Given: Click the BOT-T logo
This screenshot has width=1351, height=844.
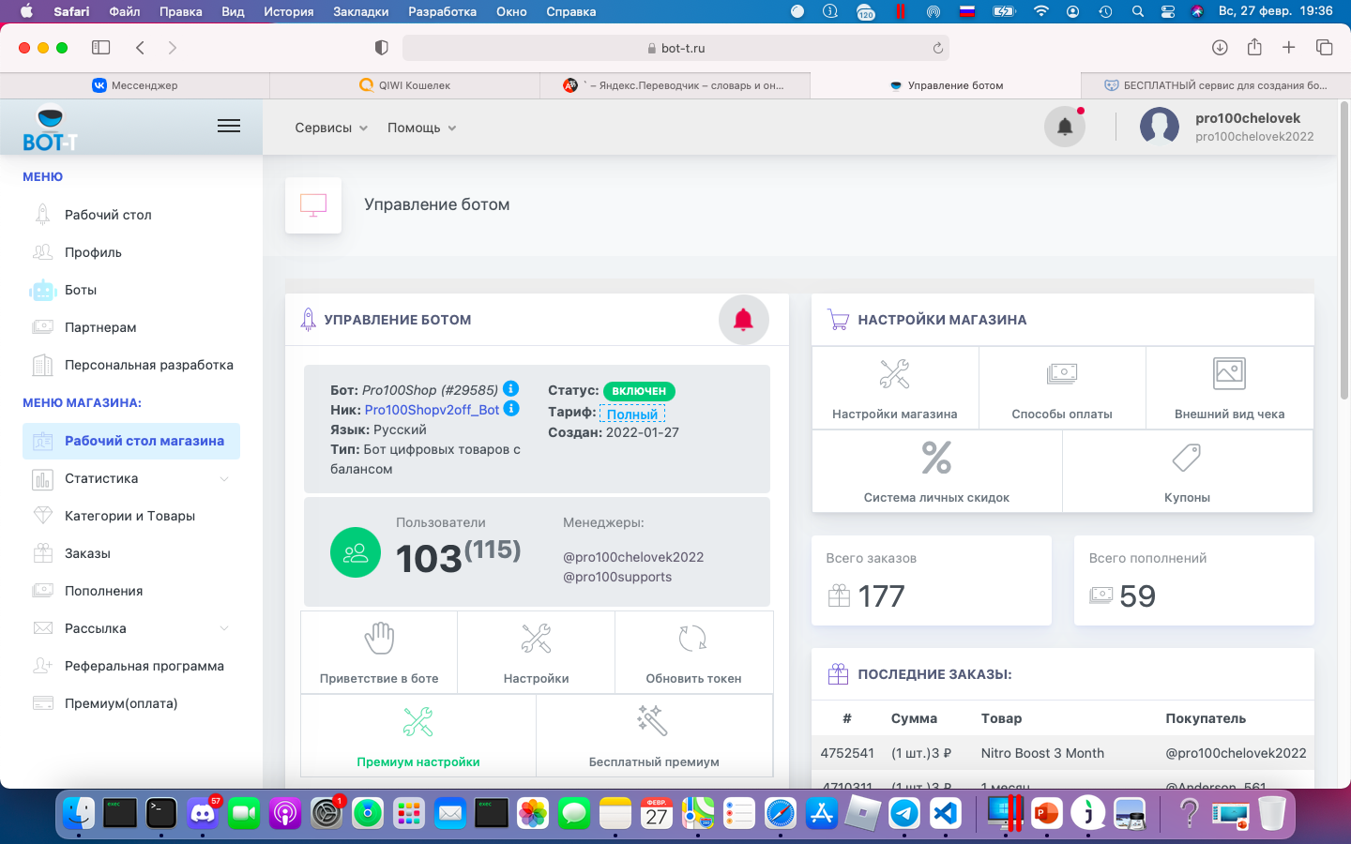Looking at the screenshot, I should (x=50, y=128).
